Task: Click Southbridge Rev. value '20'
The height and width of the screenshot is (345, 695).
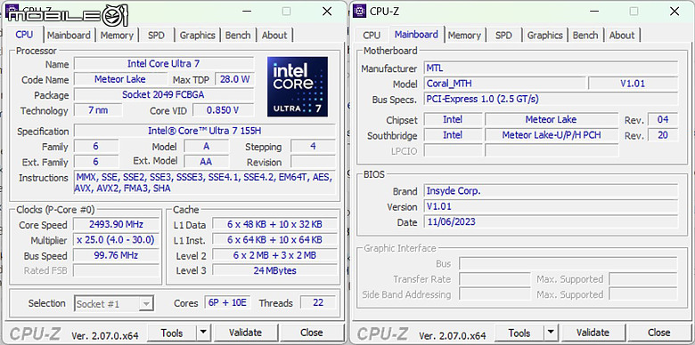Action: [x=663, y=135]
